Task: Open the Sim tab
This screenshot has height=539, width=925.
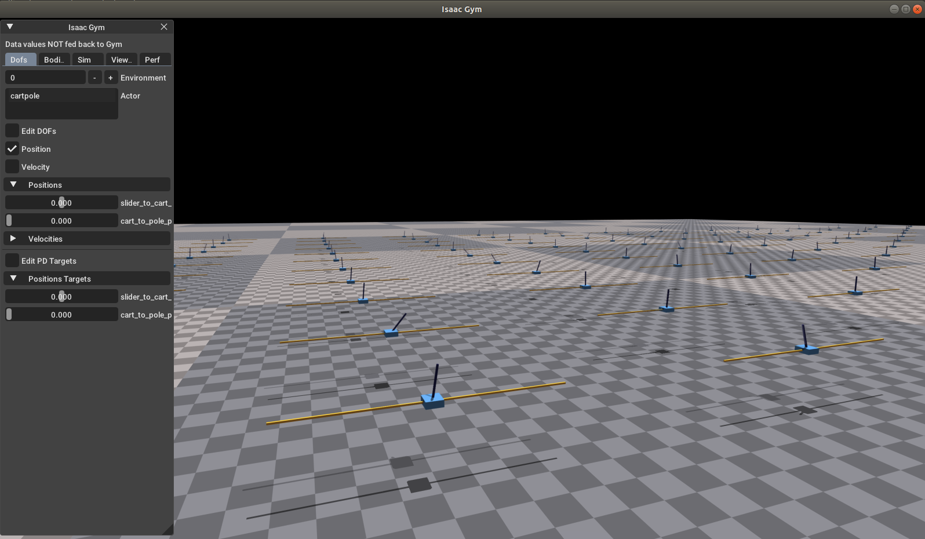Action: [x=88, y=60]
